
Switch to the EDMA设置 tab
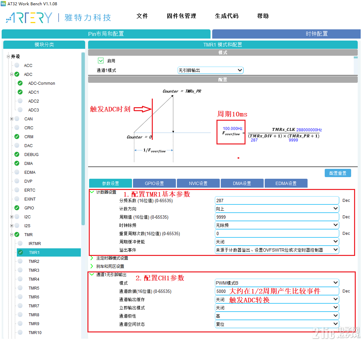[286, 183]
